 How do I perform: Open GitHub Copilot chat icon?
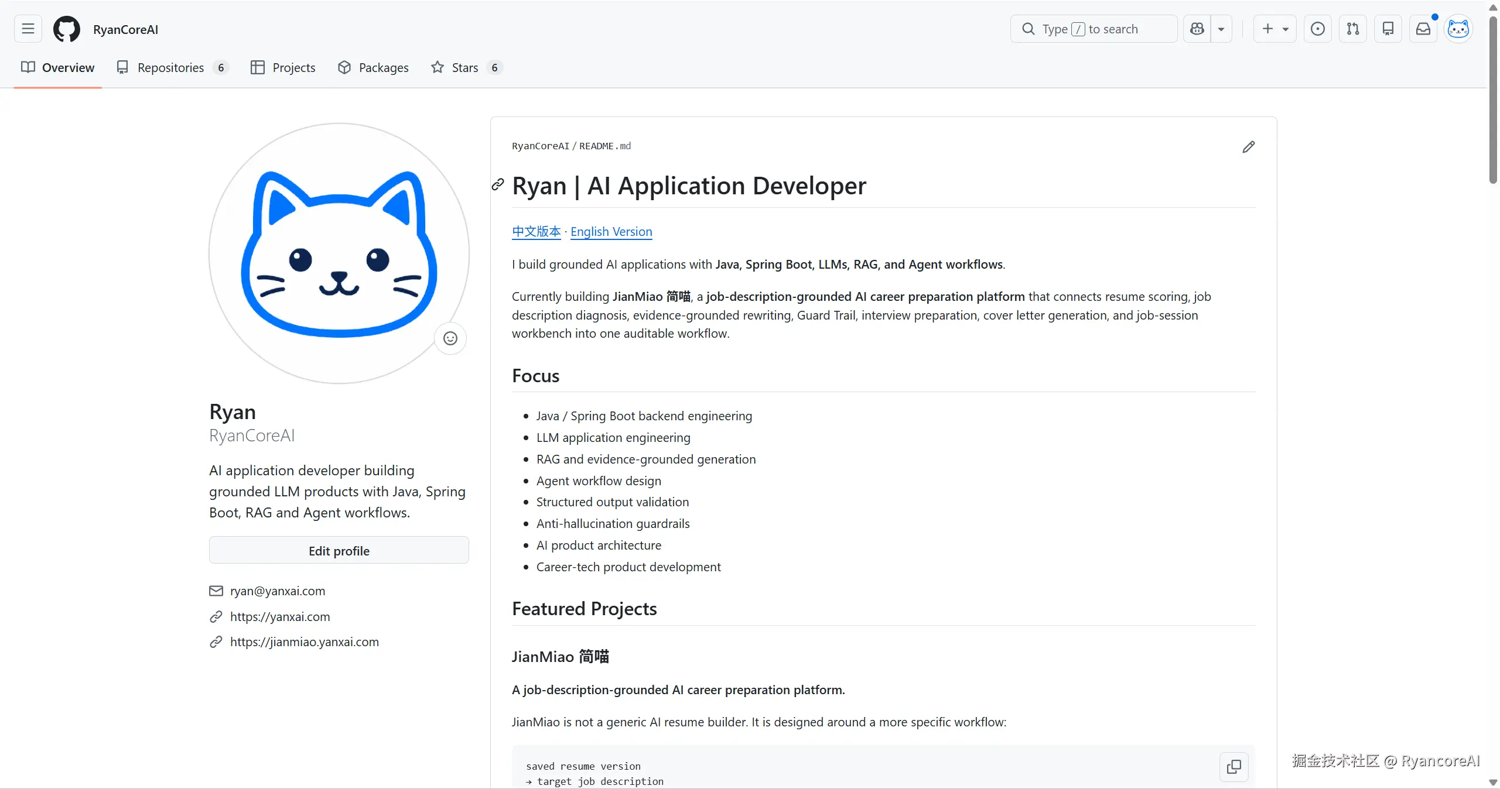pyautogui.click(x=1197, y=29)
